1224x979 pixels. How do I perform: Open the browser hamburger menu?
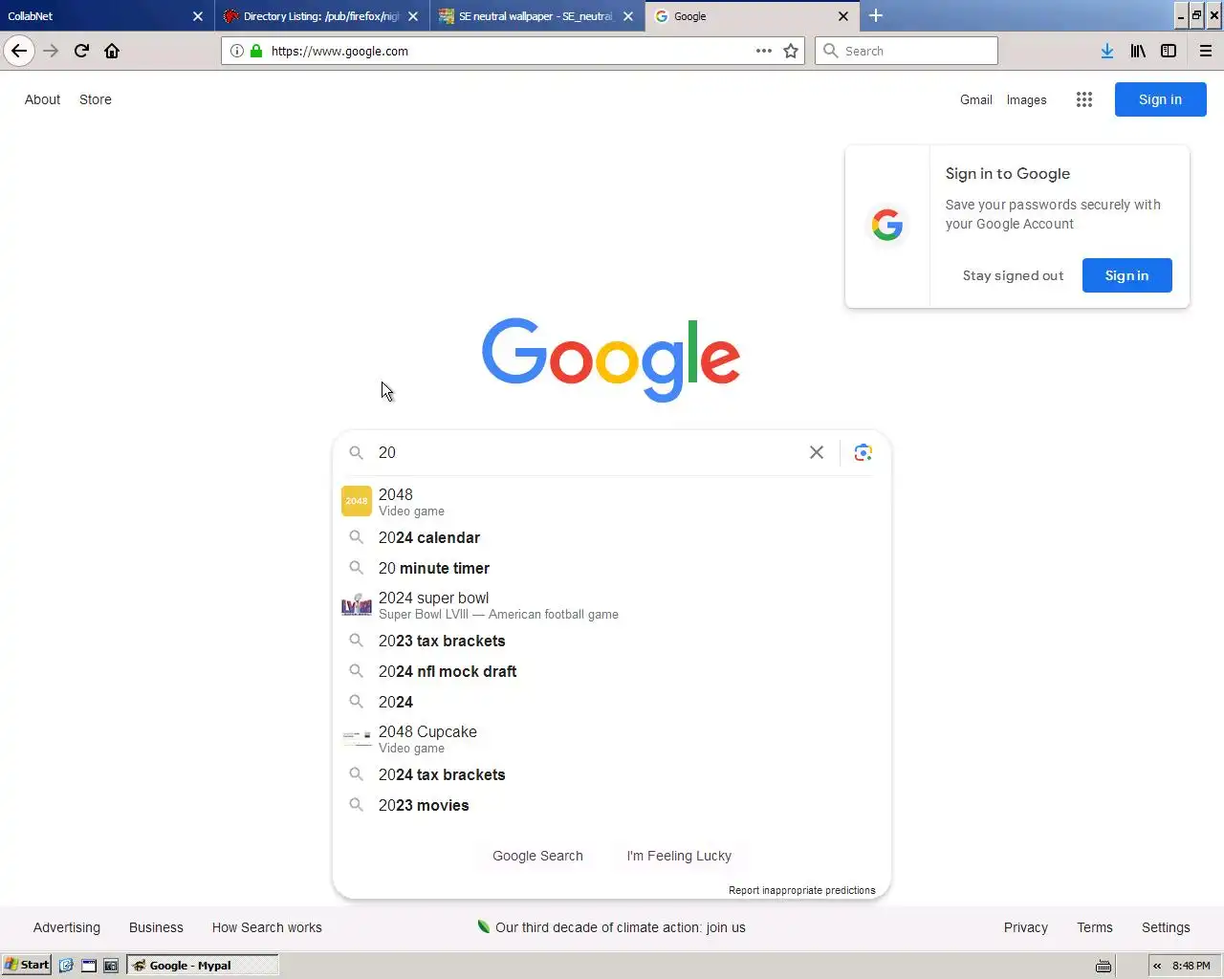click(1206, 51)
